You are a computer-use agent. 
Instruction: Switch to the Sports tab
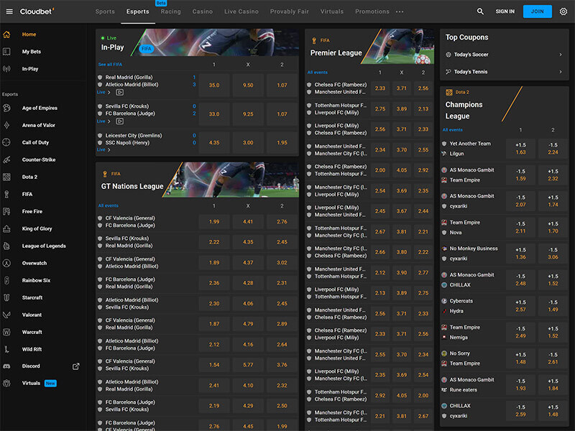click(x=105, y=11)
